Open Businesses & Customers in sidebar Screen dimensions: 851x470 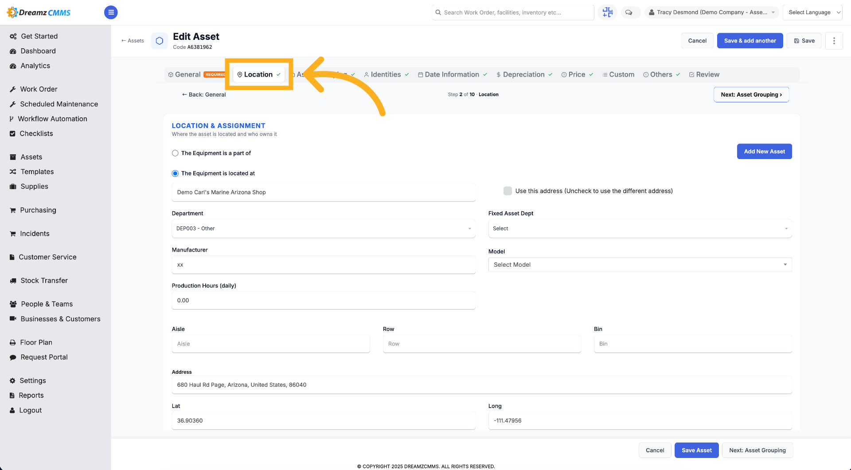[55, 319]
